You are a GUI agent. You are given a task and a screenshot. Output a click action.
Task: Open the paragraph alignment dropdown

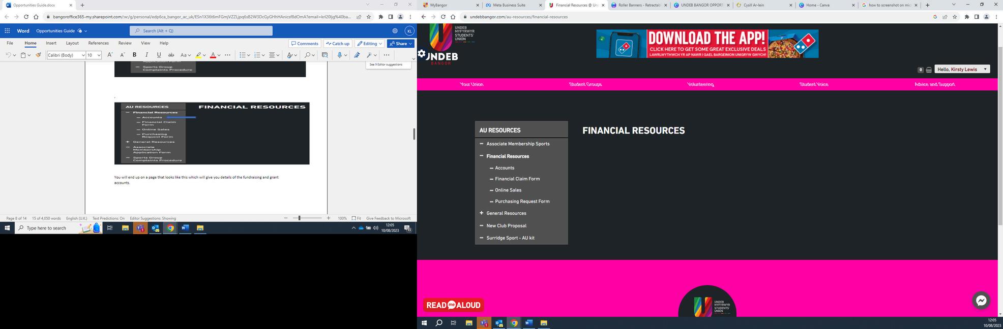(274, 55)
